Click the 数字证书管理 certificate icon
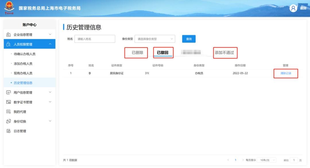Screen dimensions: 310x168 coord(9,102)
